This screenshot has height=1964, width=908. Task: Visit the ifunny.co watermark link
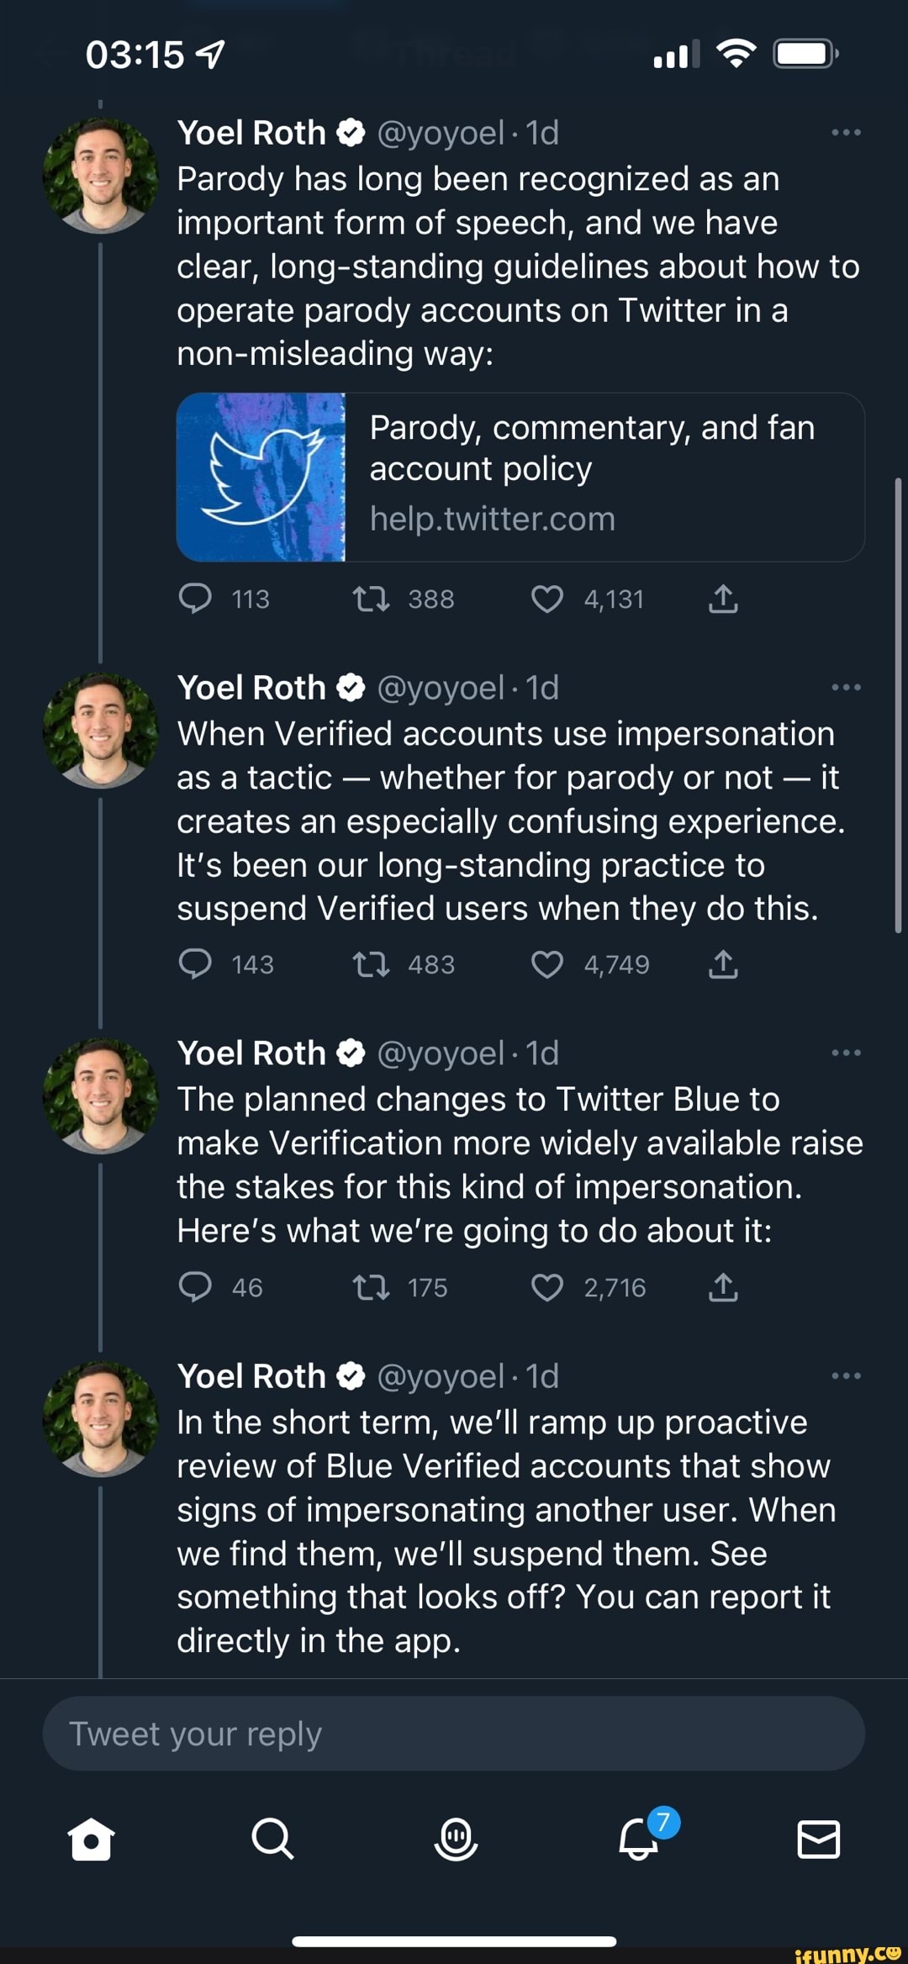click(x=847, y=1953)
